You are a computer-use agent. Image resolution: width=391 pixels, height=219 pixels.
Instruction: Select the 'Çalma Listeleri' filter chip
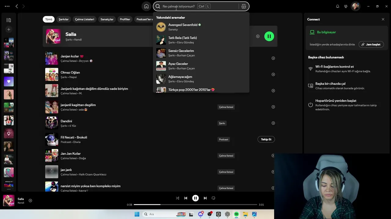(85, 19)
